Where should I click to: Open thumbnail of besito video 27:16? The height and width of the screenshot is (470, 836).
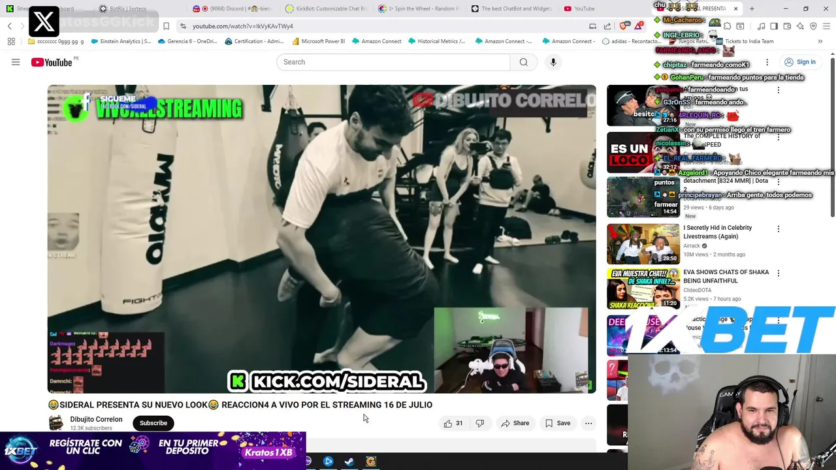(643, 106)
